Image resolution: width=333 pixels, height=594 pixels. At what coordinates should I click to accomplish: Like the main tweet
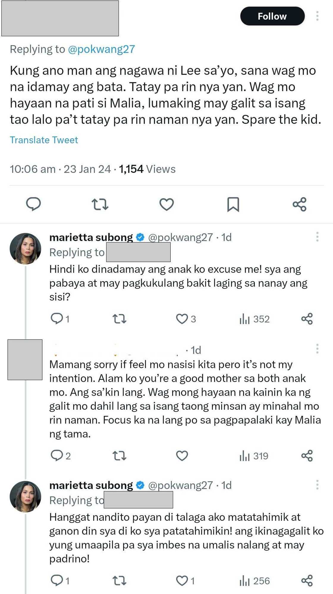coord(166,204)
